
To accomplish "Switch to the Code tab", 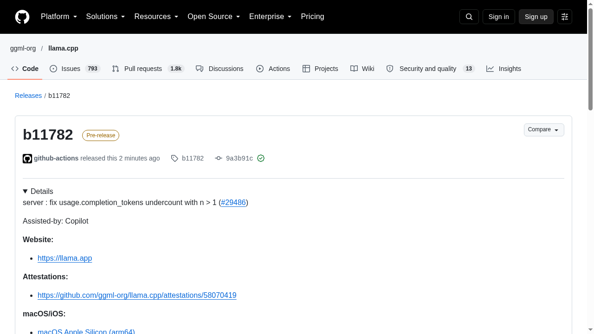I will tap(25, 69).
